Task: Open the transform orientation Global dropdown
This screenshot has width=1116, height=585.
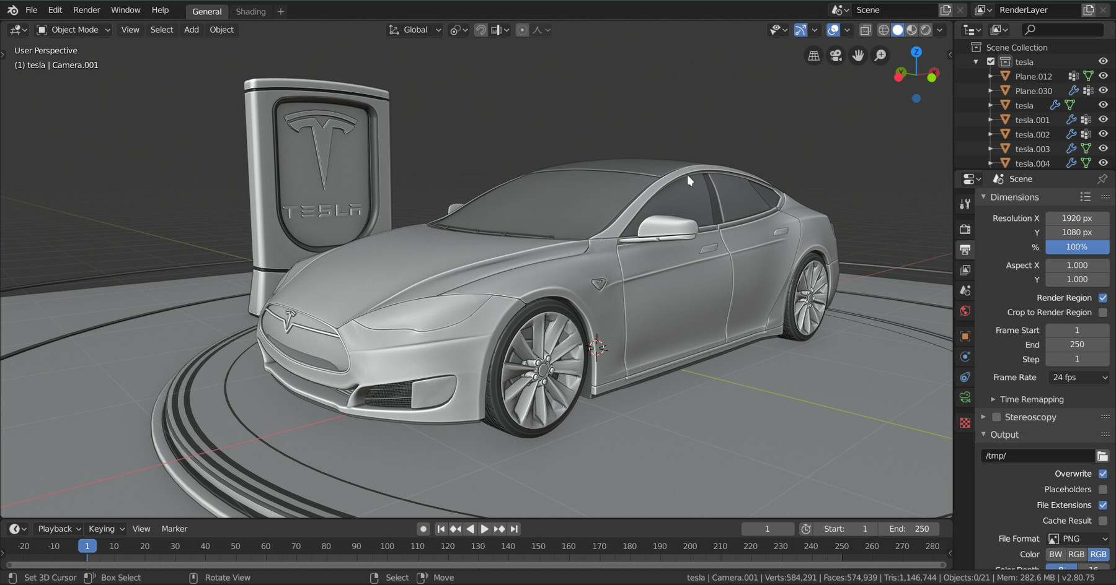Action: click(x=414, y=30)
